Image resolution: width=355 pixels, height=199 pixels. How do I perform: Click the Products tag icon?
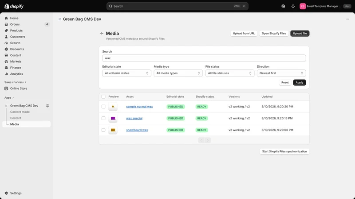pyautogui.click(x=6, y=31)
